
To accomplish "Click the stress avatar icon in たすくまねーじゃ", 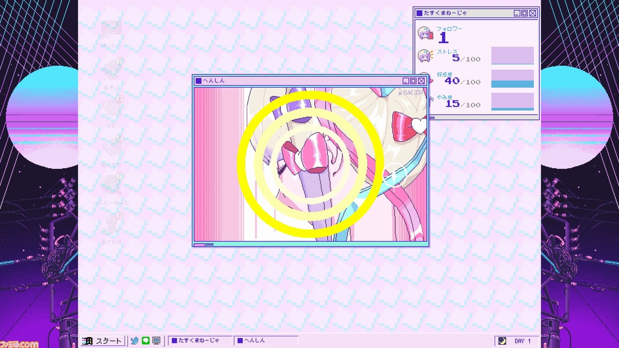I will [x=426, y=56].
